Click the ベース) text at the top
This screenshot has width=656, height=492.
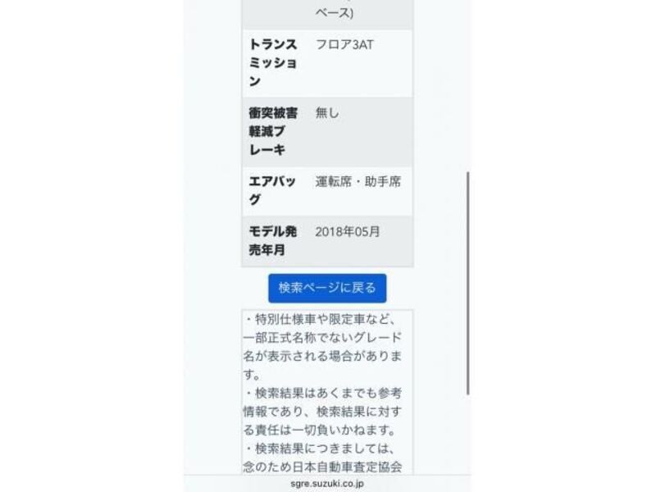pos(335,12)
